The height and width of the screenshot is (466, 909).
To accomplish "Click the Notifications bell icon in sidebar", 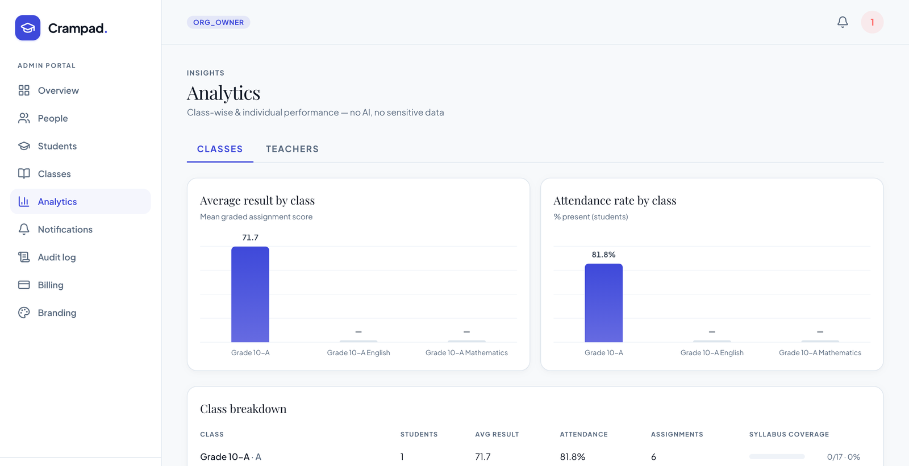I will (24, 230).
